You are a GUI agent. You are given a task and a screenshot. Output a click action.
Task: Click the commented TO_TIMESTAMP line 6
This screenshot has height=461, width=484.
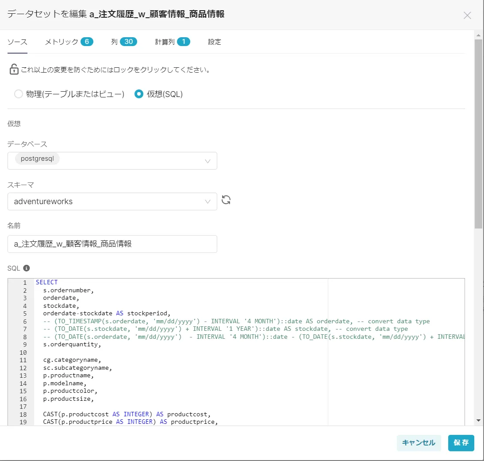tap(236, 322)
